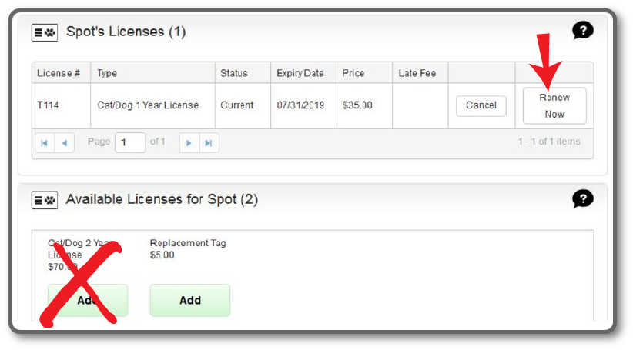Screen dimensions: 633x350
Task: Click Renew Now for license T114
Action: point(554,105)
